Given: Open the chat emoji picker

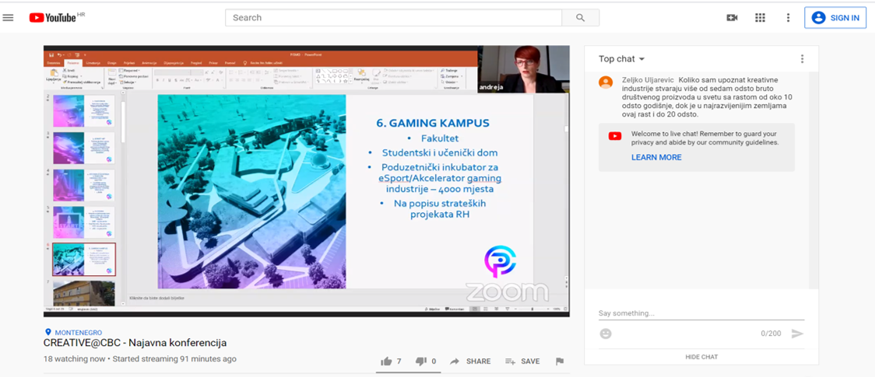Looking at the screenshot, I should click(606, 333).
